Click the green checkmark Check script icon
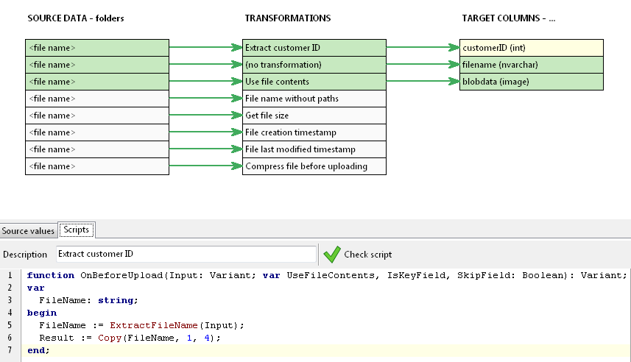This screenshot has height=362, width=631. (332, 255)
